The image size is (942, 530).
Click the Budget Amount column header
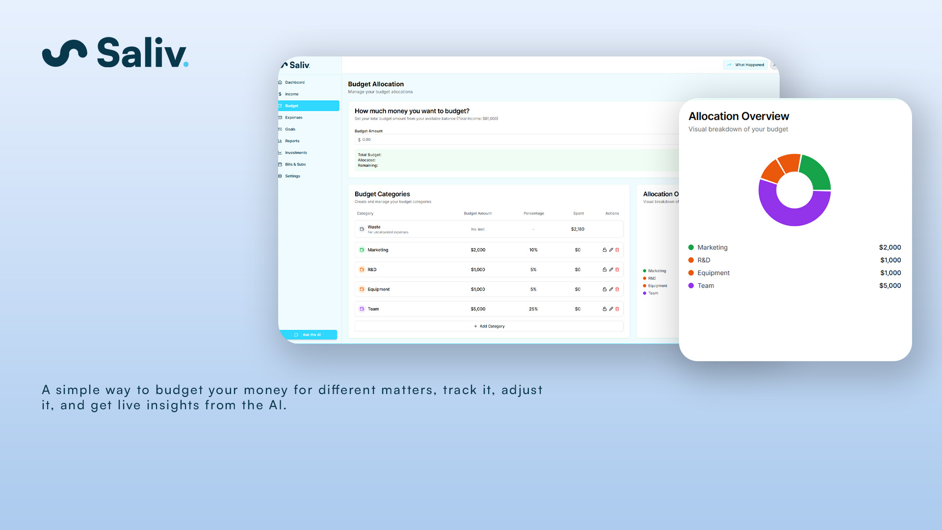tap(478, 213)
